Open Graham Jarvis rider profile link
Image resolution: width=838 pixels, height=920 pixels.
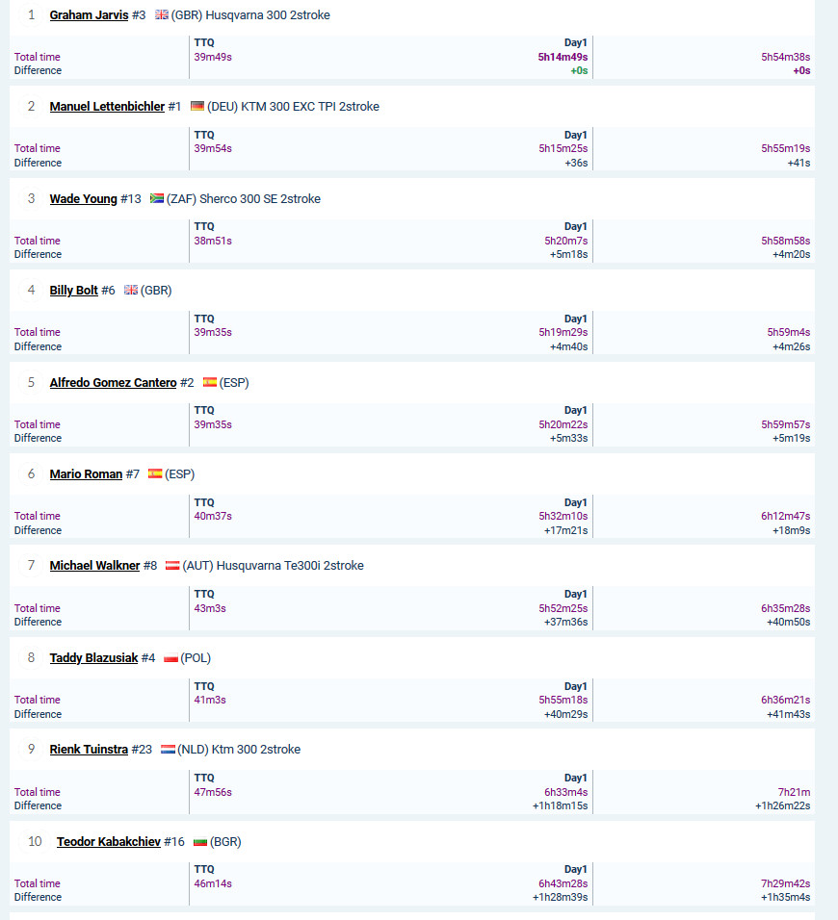(89, 15)
